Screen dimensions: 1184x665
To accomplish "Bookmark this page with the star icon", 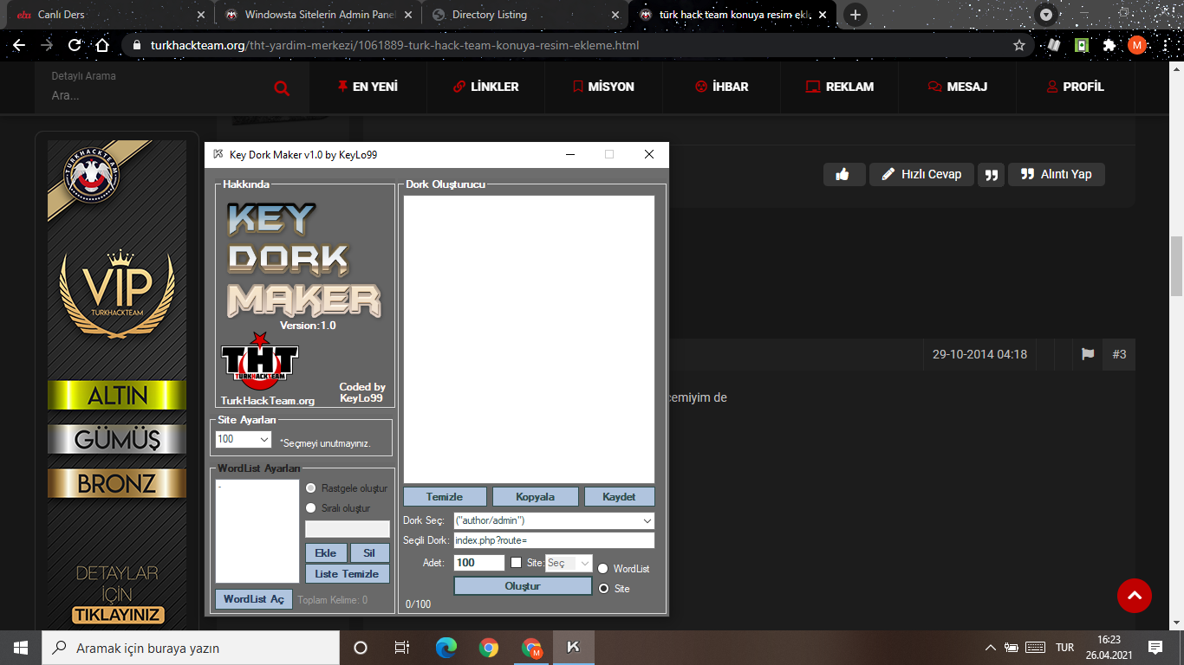I will (x=1019, y=45).
